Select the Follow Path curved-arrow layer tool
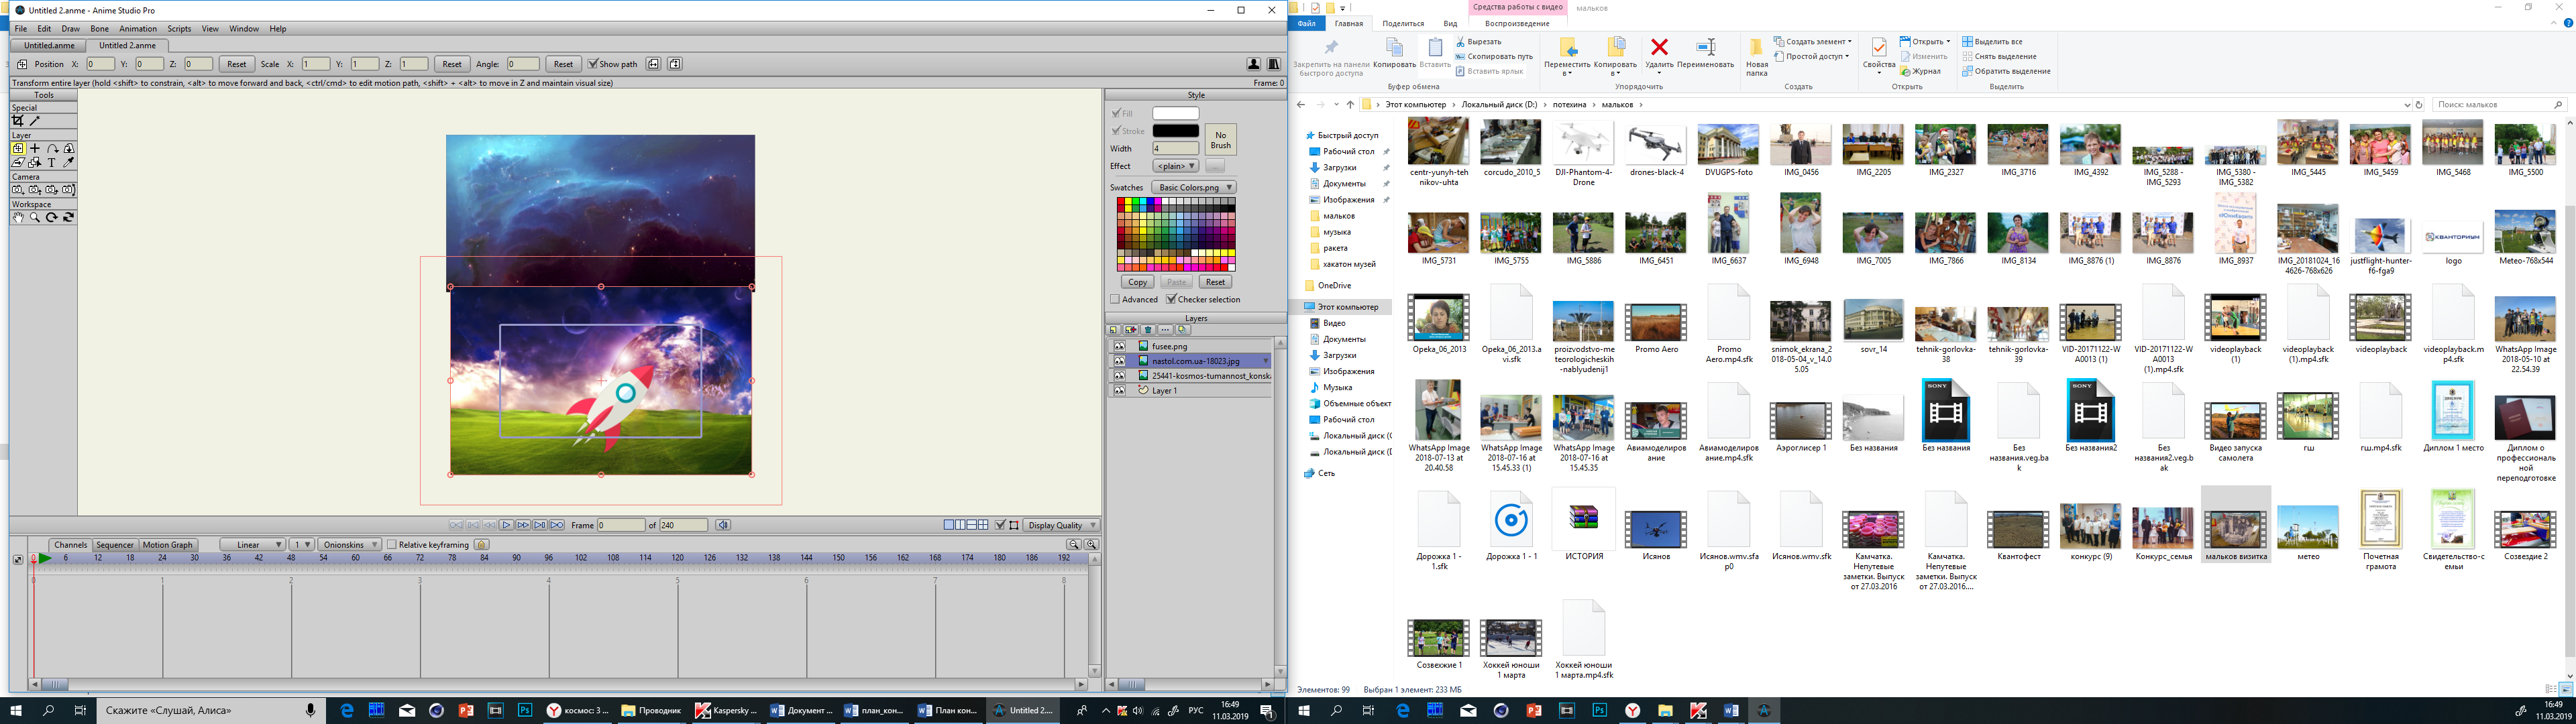The width and height of the screenshot is (2576, 724). (52, 148)
